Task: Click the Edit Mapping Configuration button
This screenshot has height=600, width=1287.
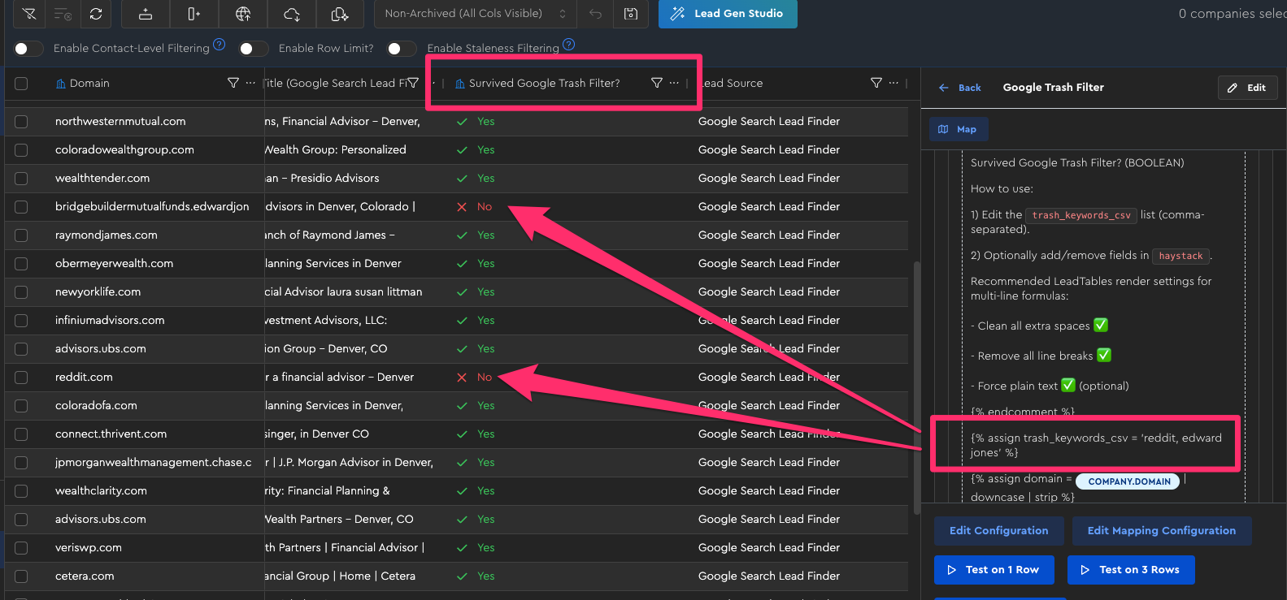Action: pos(1161,531)
